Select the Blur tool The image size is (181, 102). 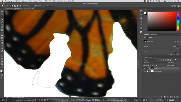(2, 46)
